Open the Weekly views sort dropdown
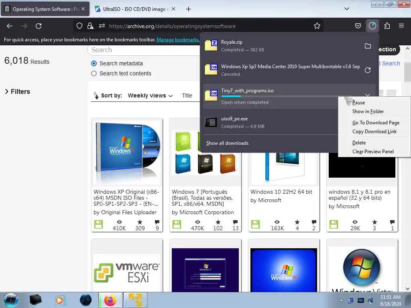This screenshot has width=411, height=308. coord(150,95)
